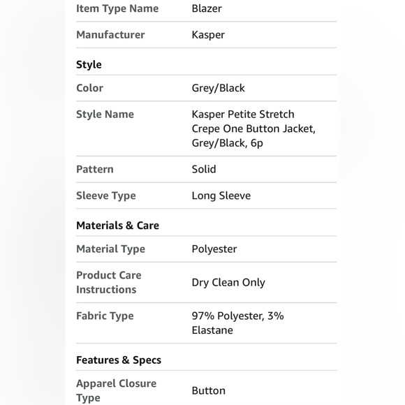405x405 pixels.
Task: Select the Blazer value text
Action: (207, 8)
